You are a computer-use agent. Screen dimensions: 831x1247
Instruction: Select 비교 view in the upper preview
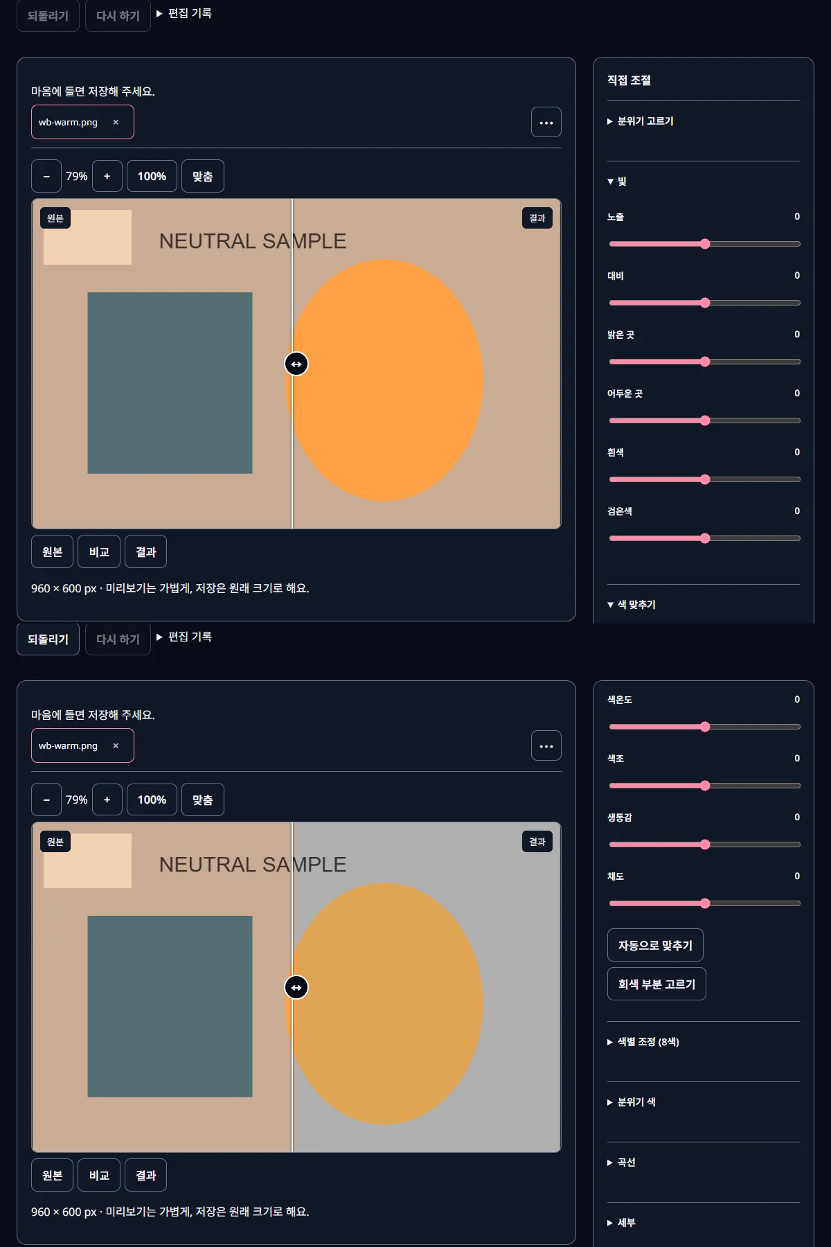(99, 551)
